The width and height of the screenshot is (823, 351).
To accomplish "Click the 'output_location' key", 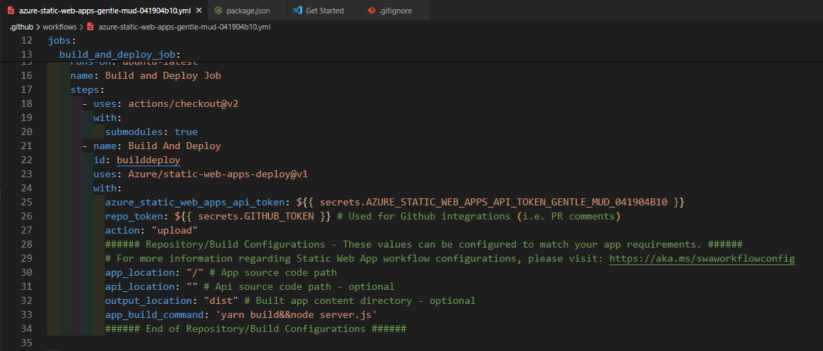I will (148, 300).
